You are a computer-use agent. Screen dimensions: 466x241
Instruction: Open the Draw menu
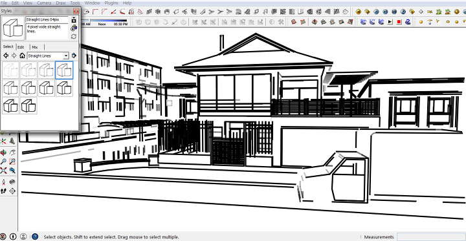pyautogui.click(x=61, y=3)
